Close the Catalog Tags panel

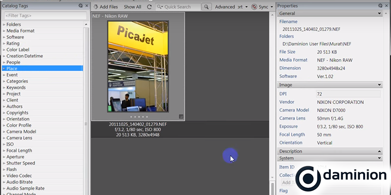click(x=86, y=5)
